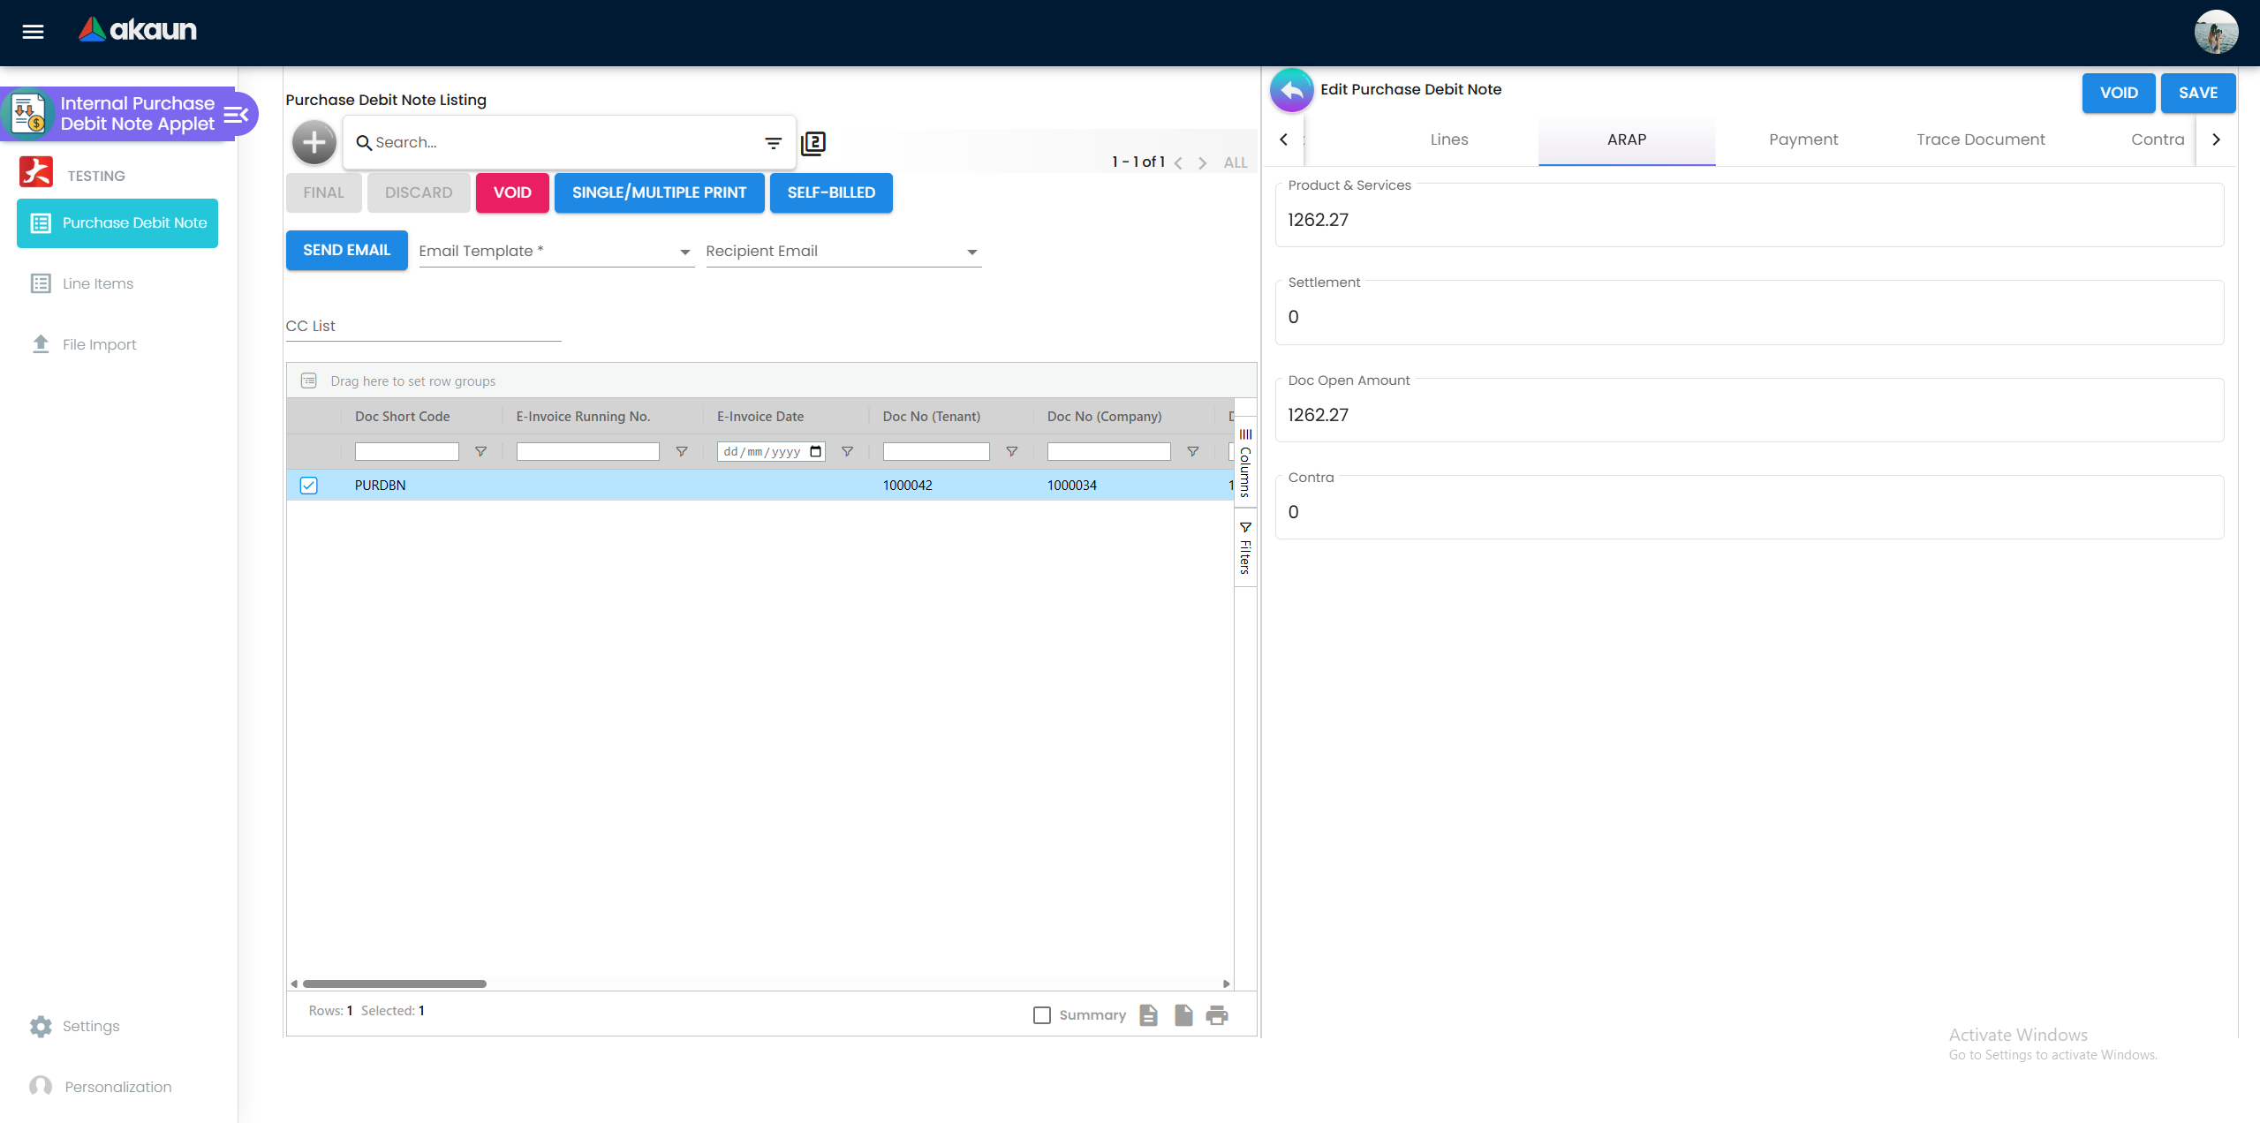2260x1123 pixels.
Task: Click the grid horizontal scrollbar
Action: tap(395, 984)
